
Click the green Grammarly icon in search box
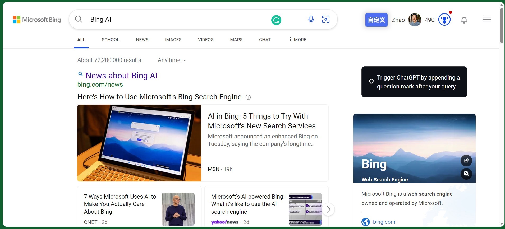tap(276, 20)
